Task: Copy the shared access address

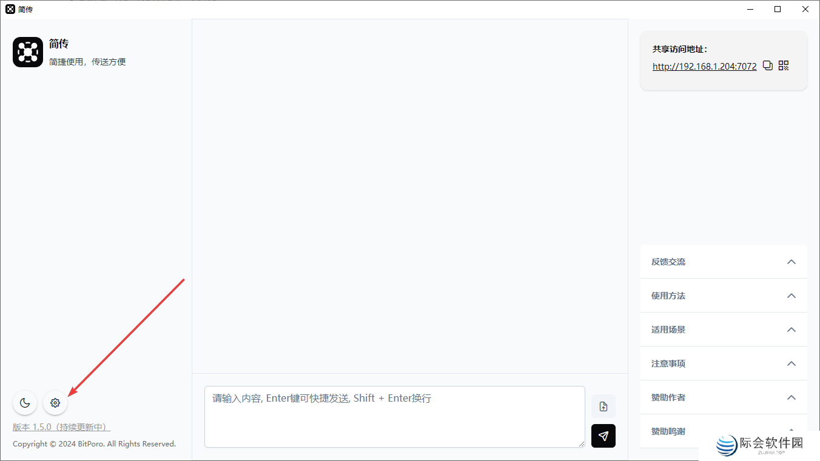Action: pos(768,65)
